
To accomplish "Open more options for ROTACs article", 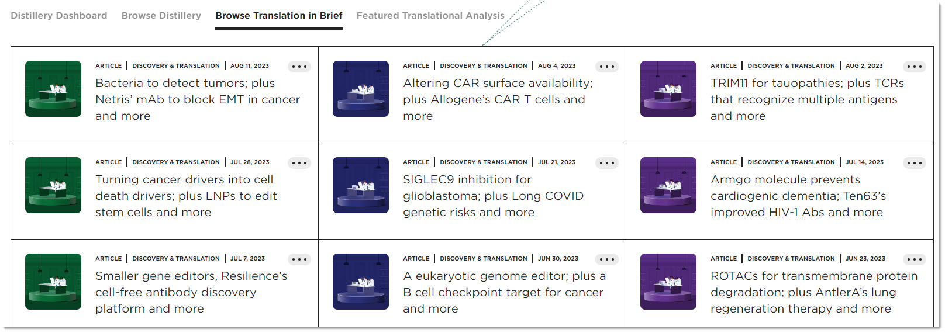I will tap(914, 259).
